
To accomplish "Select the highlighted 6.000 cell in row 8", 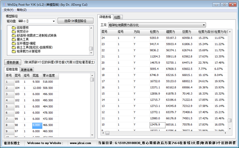I will 37,125.
